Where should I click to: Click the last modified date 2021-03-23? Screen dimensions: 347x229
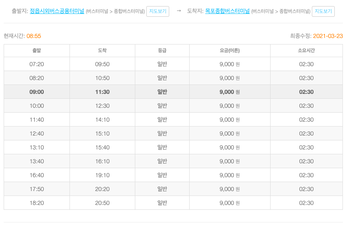(x=328, y=36)
